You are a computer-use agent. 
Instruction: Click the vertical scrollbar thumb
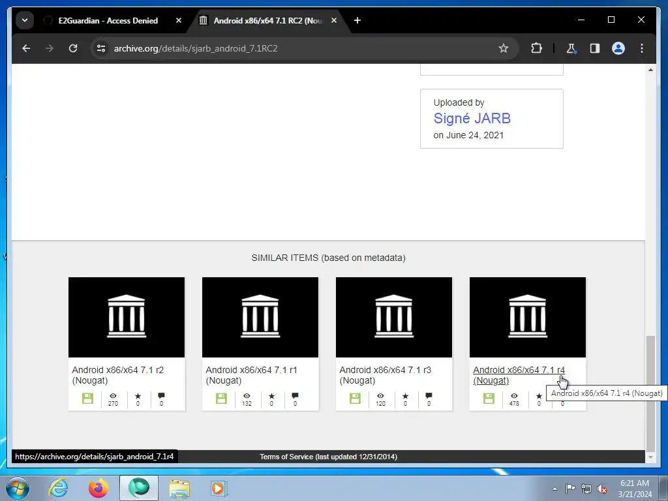coord(650,393)
